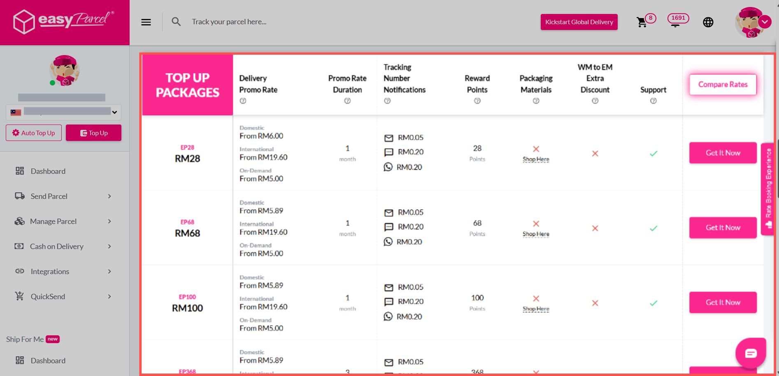Click the Reward Points help icon
The height and width of the screenshot is (376, 779).
coord(477,101)
